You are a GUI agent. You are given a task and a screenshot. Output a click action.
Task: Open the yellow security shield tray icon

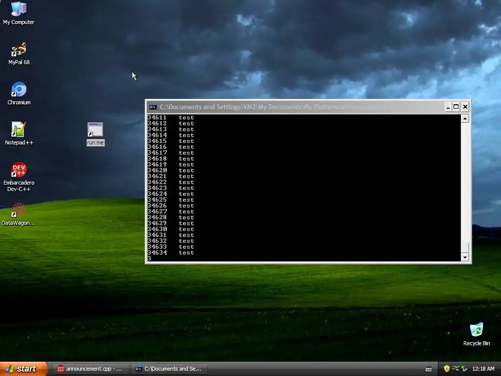[x=447, y=369]
